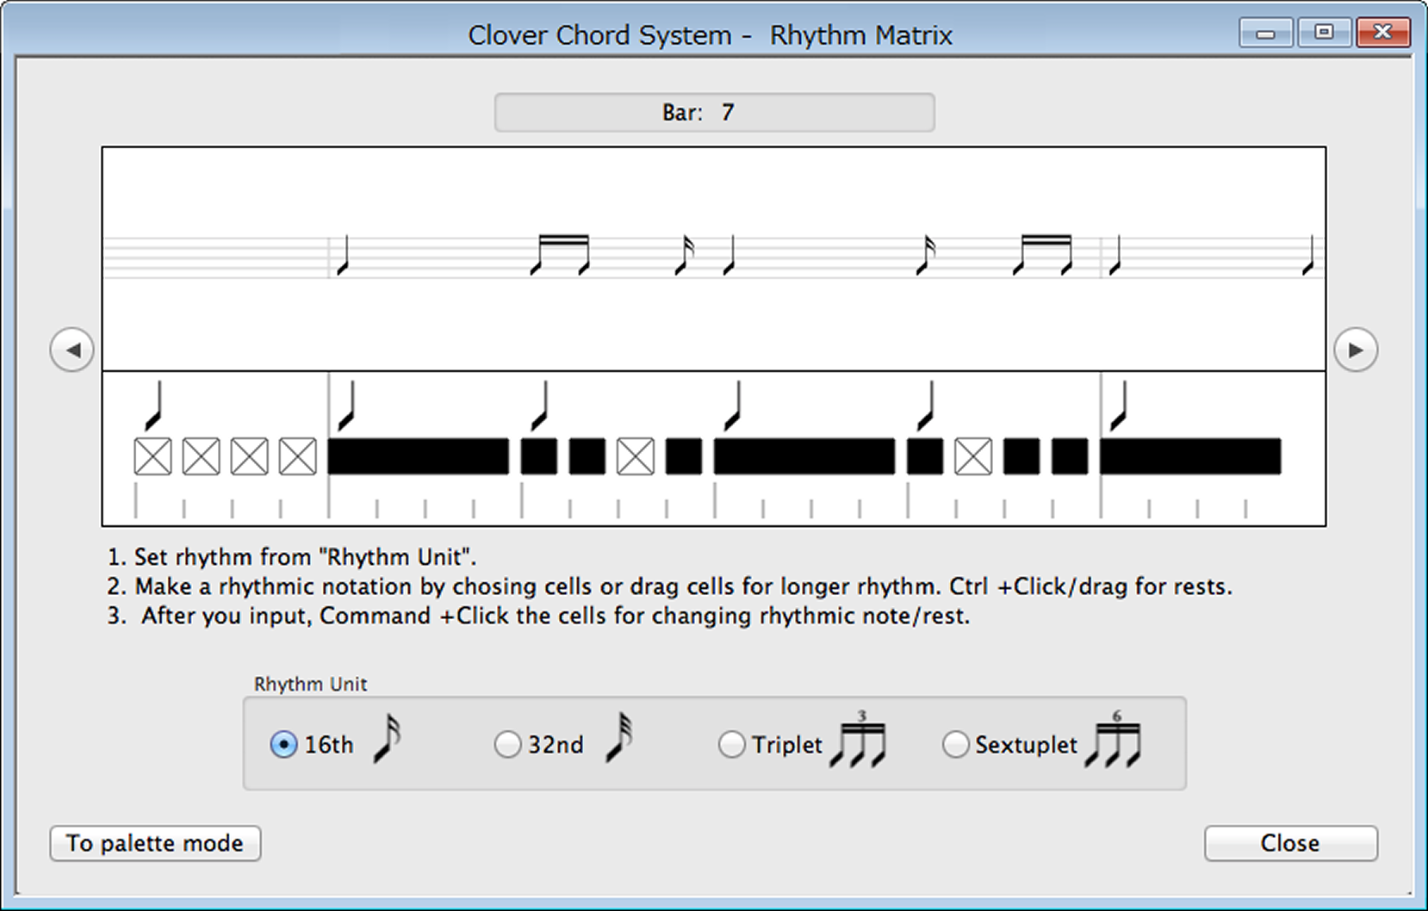Image resolution: width=1428 pixels, height=911 pixels.
Task: Click the next bar arrow button
Action: (1355, 350)
